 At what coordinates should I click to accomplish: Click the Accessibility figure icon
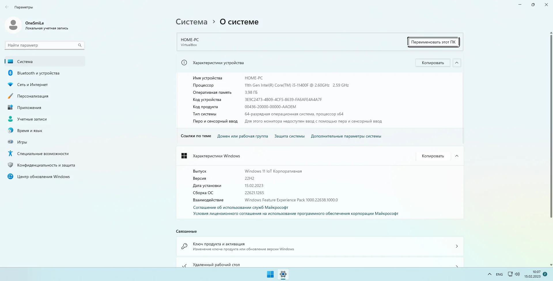pyautogui.click(x=10, y=154)
